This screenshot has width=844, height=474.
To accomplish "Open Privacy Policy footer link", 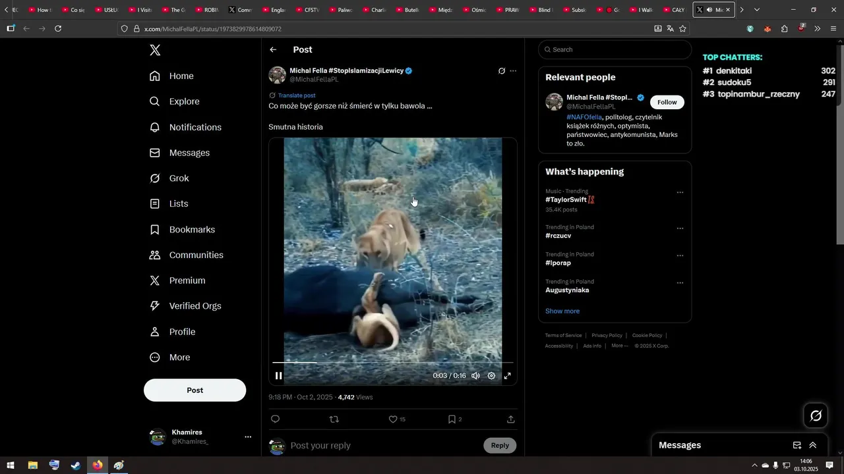I will click(x=607, y=336).
